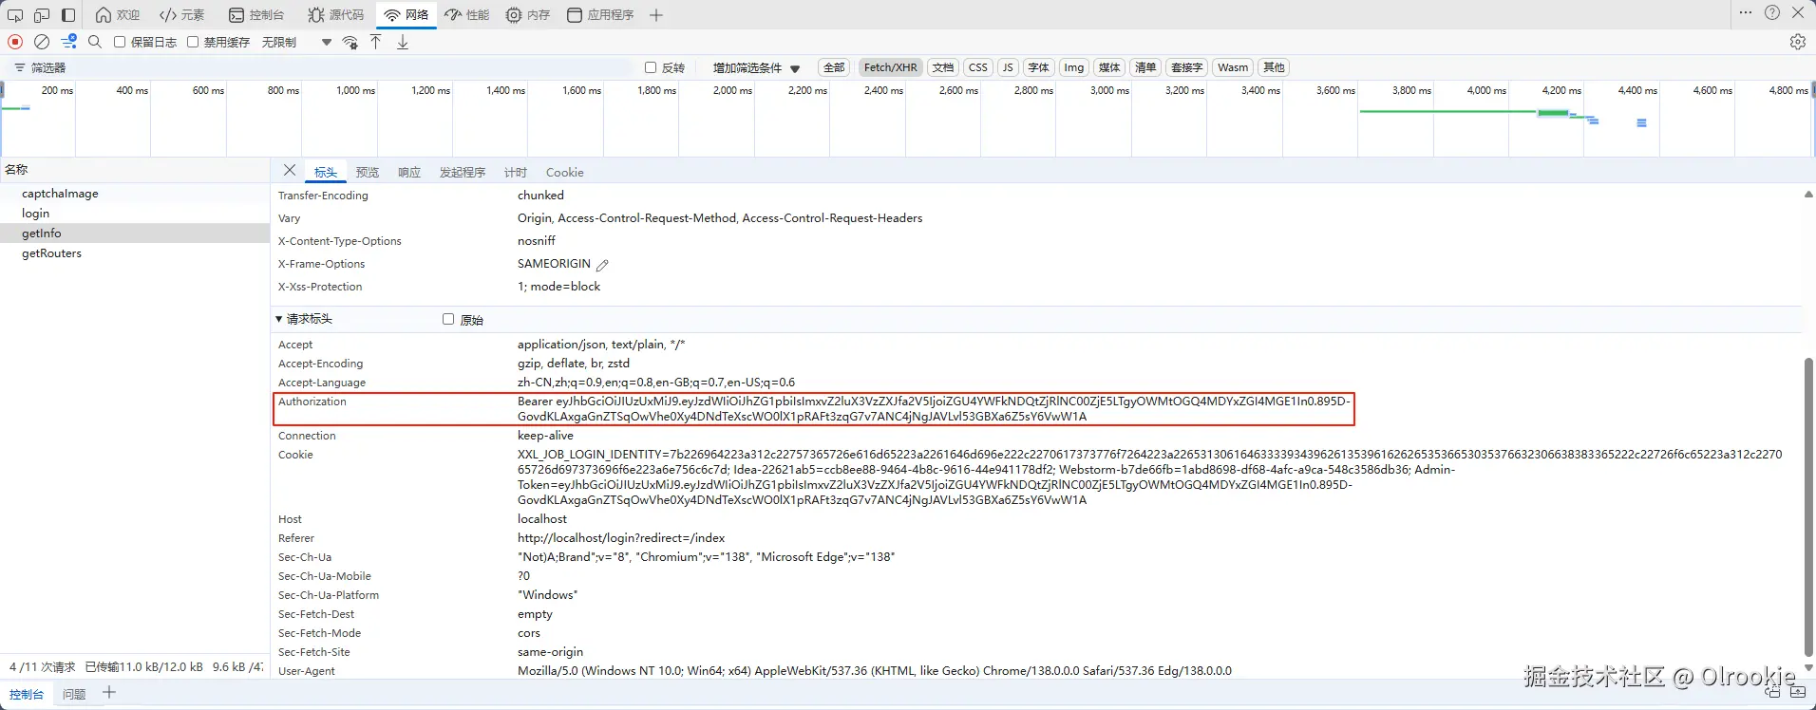1816x710 pixels.
Task: Click the headers pane vertical scrollbar
Action: tap(1808, 507)
